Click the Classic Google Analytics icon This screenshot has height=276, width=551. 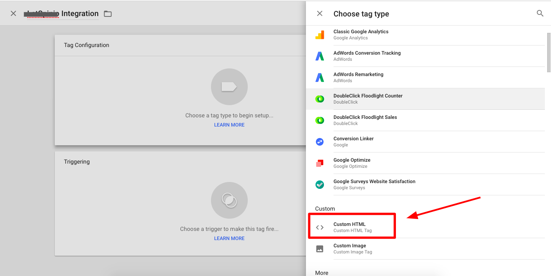click(x=320, y=35)
